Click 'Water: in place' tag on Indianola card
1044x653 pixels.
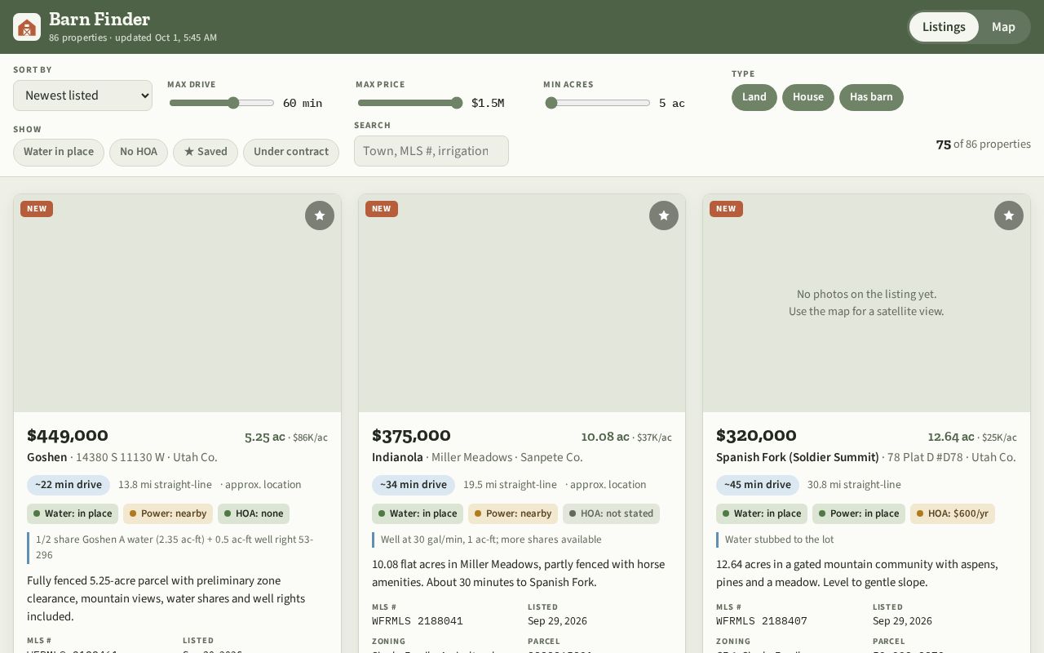tap(418, 513)
